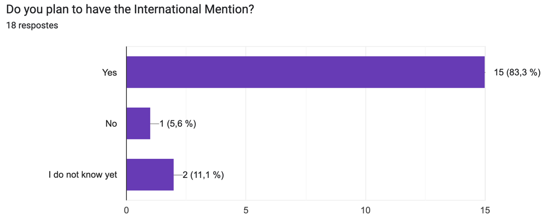Click the chart question title text

130,10
